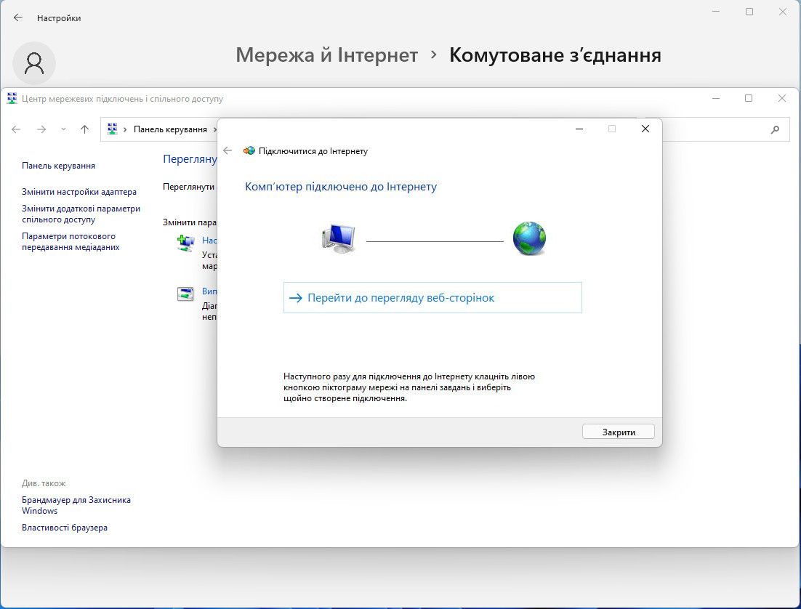Click the Комп'ютер підключено до Інтернету heading

pyautogui.click(x=341, y=187)
